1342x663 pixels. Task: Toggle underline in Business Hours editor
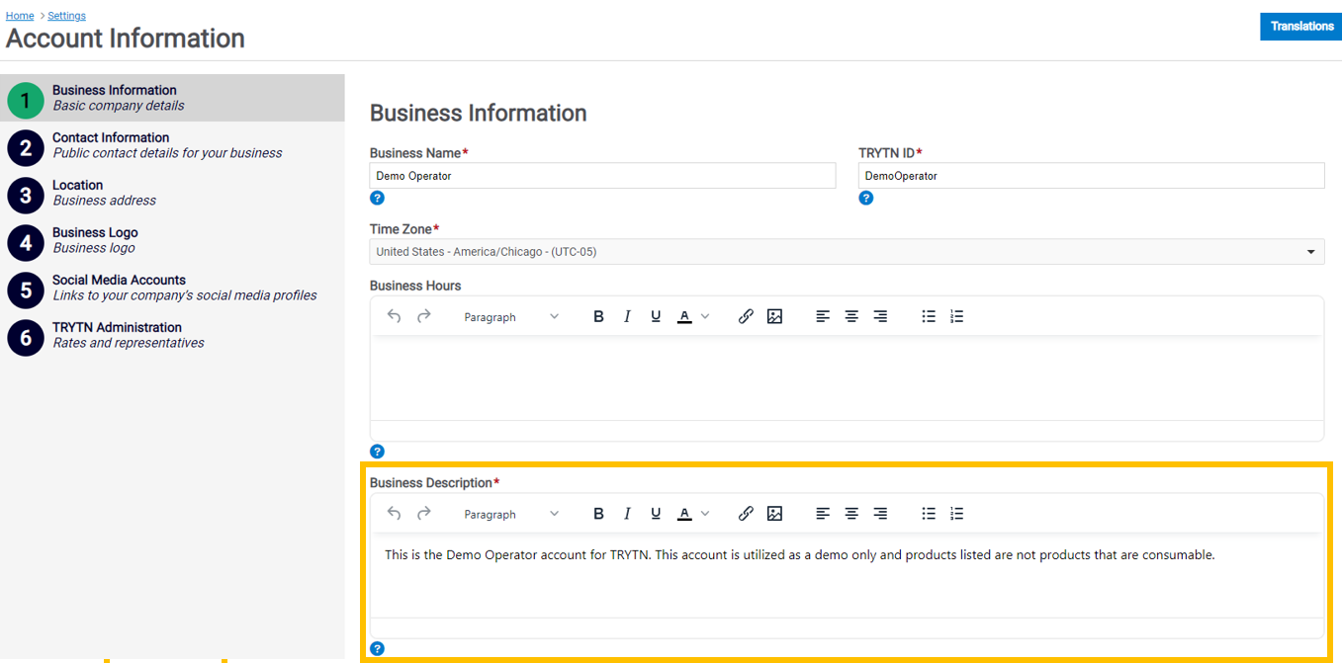pyautogui.click(x=656, y=316)
